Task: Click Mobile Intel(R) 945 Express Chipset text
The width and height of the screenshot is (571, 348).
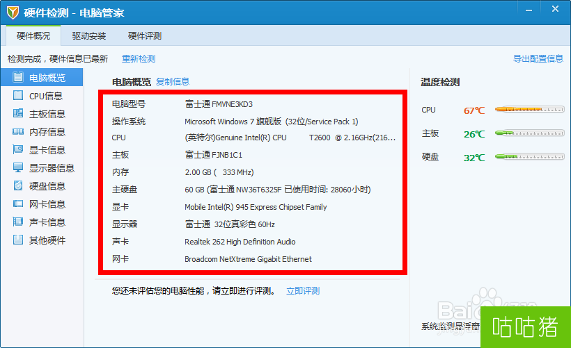Action: coord(256,207)
